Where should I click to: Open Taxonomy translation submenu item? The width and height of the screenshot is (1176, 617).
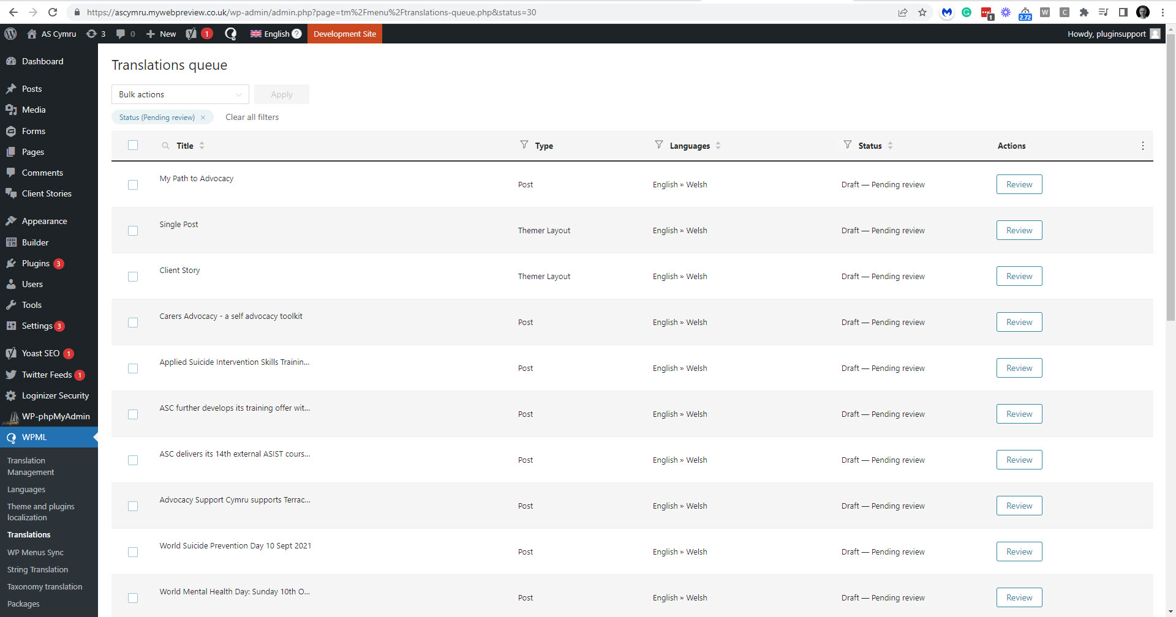click(45, 586)
